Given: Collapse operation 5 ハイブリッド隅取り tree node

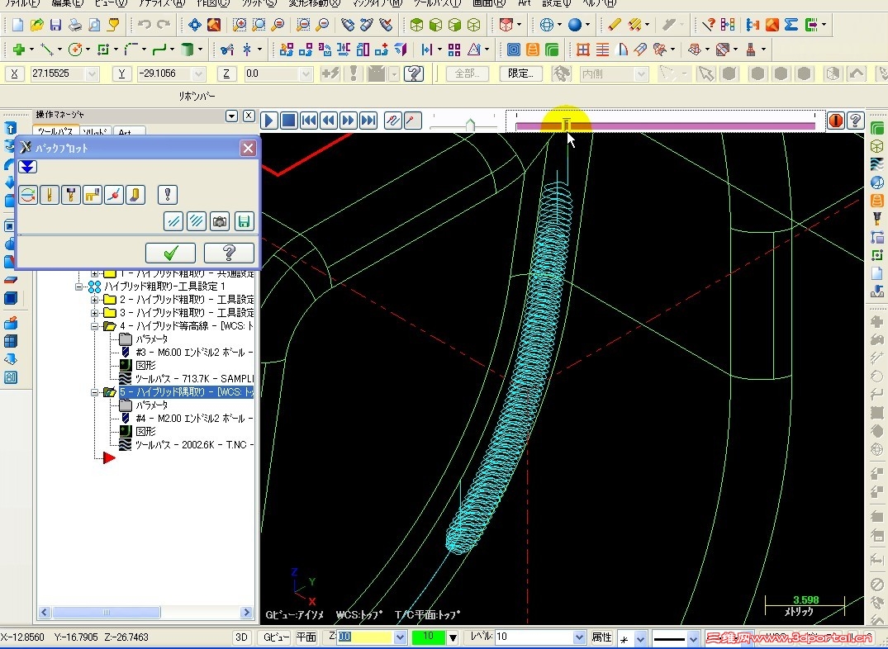Looking at the screenshot, I should [x=96, y=392].
